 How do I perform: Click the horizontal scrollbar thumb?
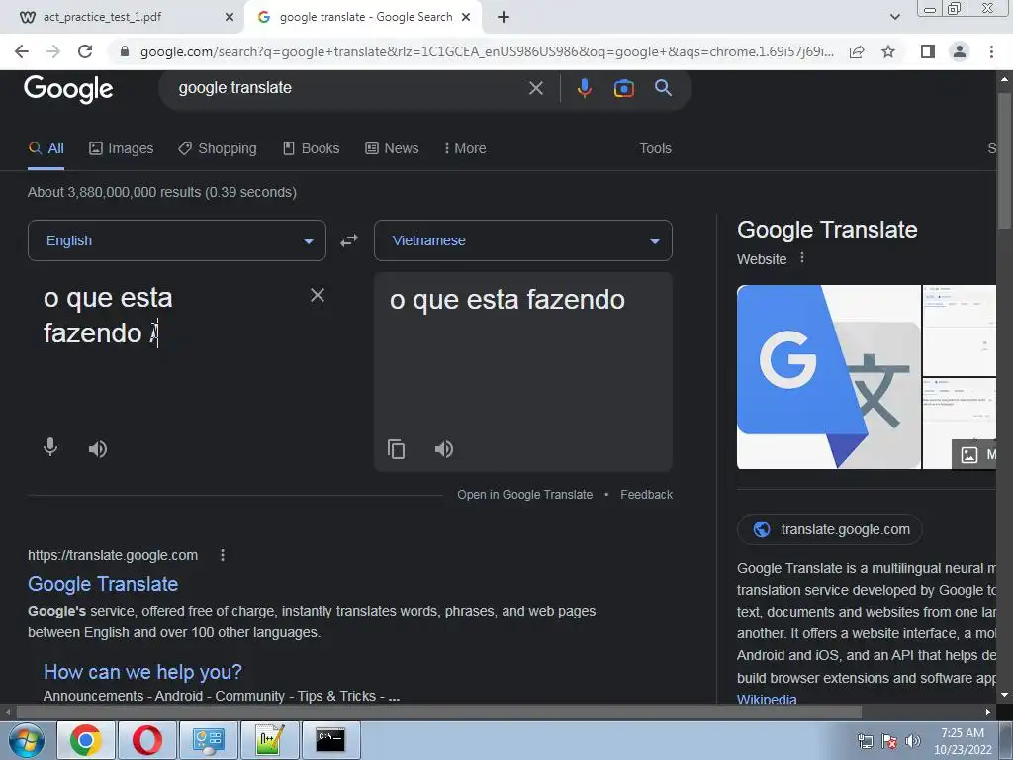coord(439,712)
